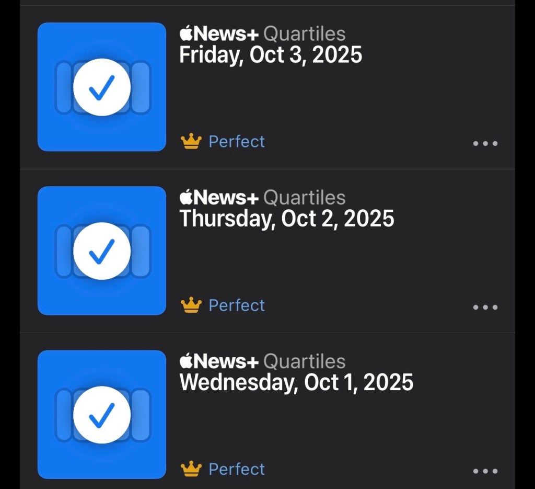Click the white checkmark circle on Thursday's puzzle
This screenshot has height=489, width=535.
102,251
